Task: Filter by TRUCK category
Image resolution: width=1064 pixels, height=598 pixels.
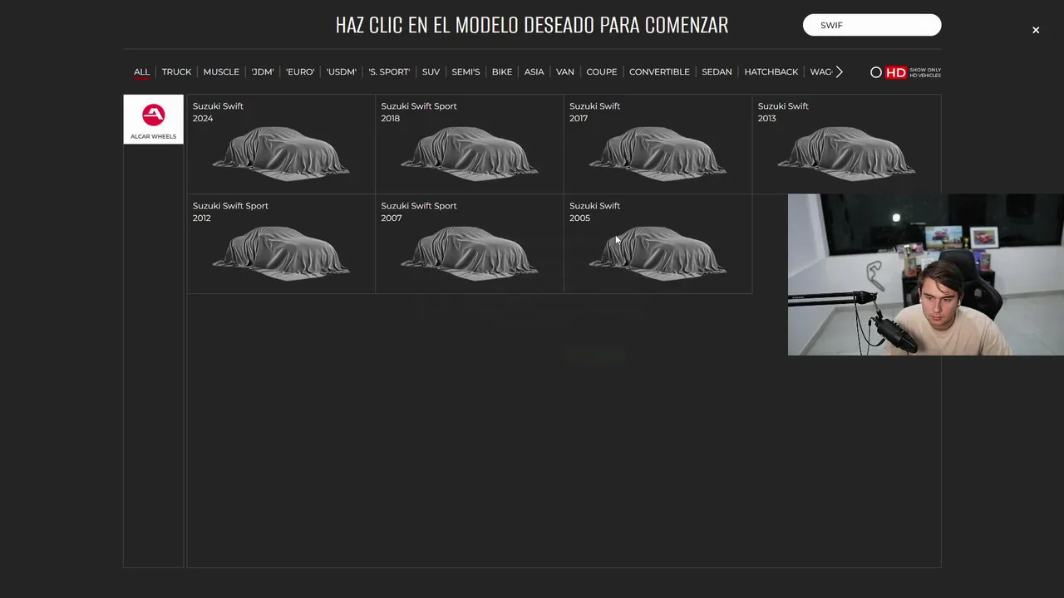Action: coord(176,72)
